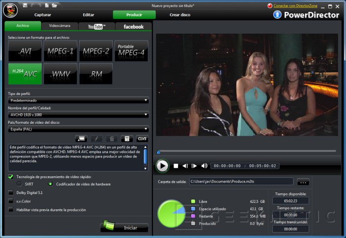The image size is (346, 238).
Task: Click the Carpeta de salida path field
Action: coord(241,182)
